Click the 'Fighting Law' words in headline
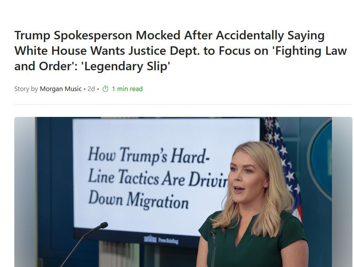 point(310,51)
